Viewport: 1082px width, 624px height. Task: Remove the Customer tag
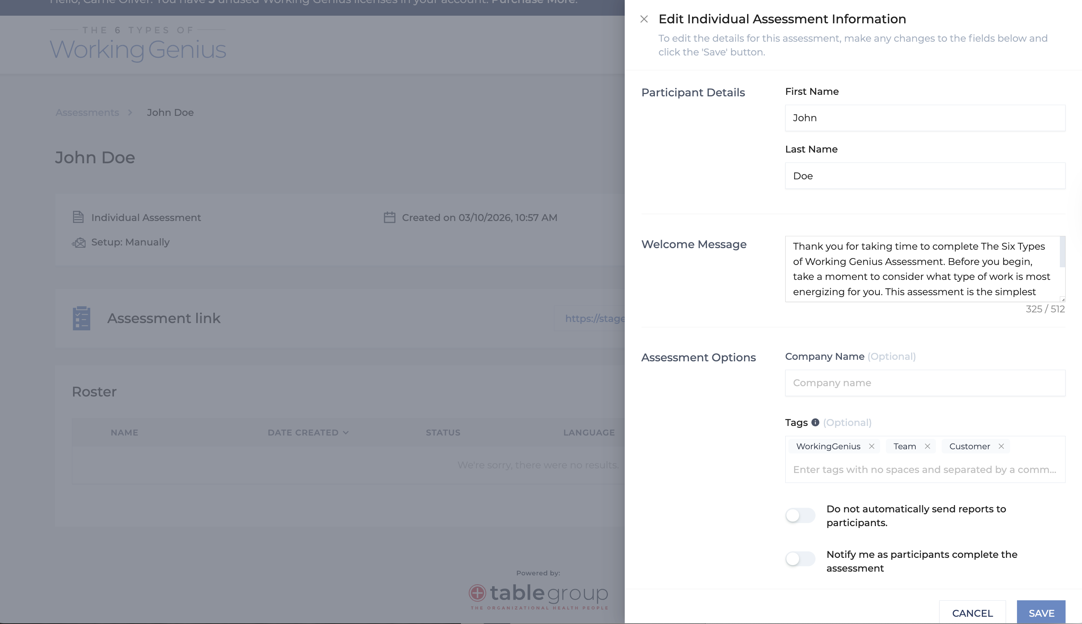(1001, 446)
